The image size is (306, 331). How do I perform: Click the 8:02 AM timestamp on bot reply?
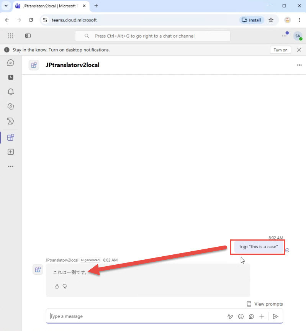pyautogui.click(x=110, y=260)
